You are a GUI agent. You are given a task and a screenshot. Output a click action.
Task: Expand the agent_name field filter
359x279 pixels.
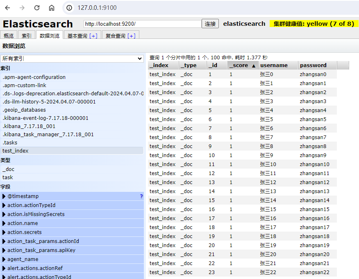coord(4,259)
